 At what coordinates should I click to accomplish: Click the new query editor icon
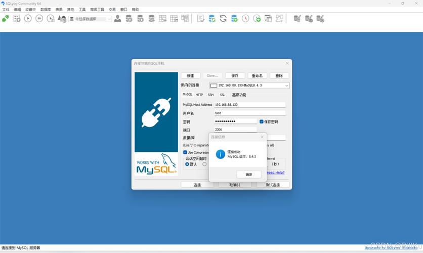[17, 19]
